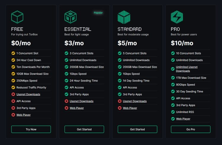Click the $3/mo price
Viewport: 222px width, 145px height.
[x=74, y=43]
